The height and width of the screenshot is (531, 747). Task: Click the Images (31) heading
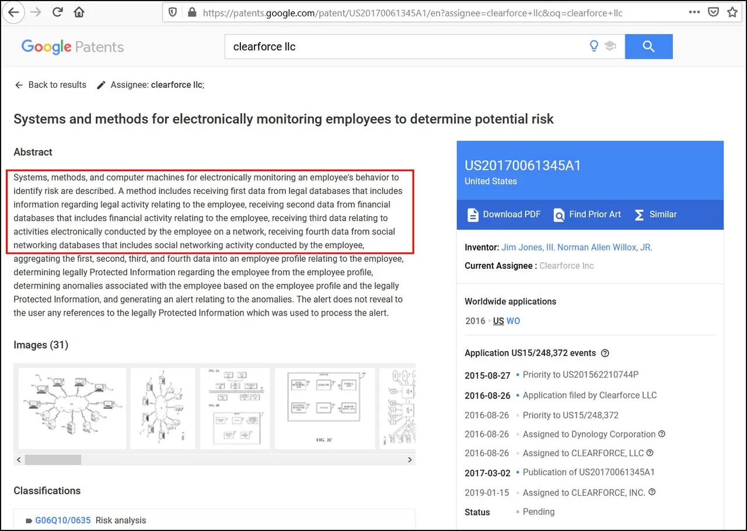point(41,345)
